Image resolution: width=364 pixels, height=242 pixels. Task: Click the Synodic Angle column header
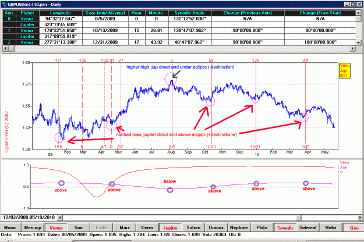(189, 13)
